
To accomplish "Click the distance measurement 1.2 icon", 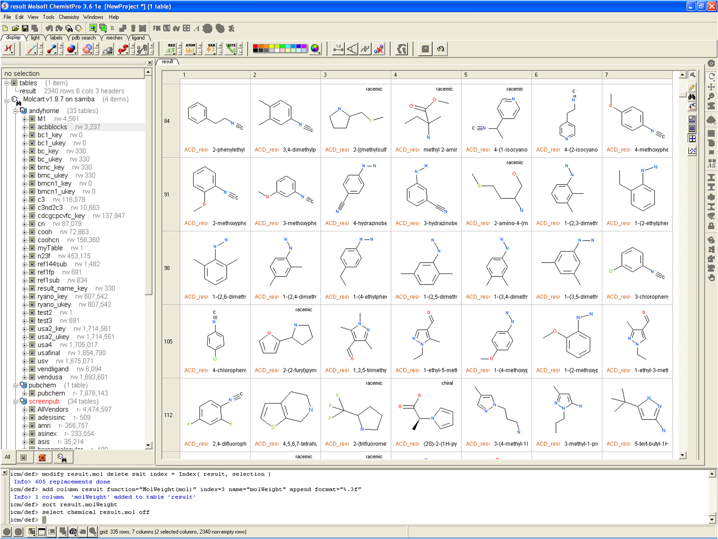I will pyautogui.click(x=338, y=49).
